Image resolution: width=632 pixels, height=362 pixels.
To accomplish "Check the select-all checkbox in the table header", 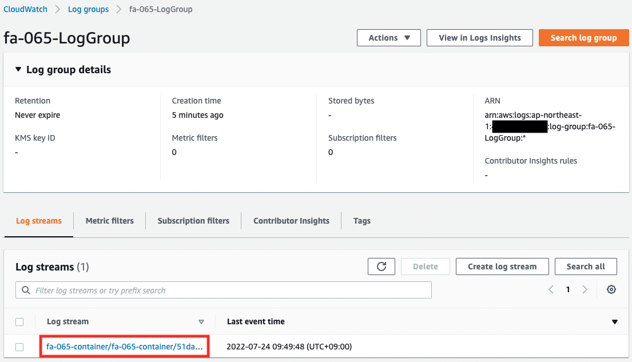I will point(19,321).
